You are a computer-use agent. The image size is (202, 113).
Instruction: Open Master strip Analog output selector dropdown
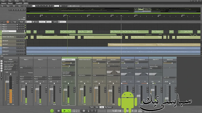click(x=10, y=62)
